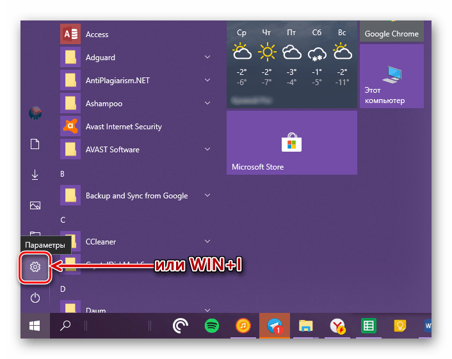
Task: Open Word from the taskbar
Action: coord(428,326)
